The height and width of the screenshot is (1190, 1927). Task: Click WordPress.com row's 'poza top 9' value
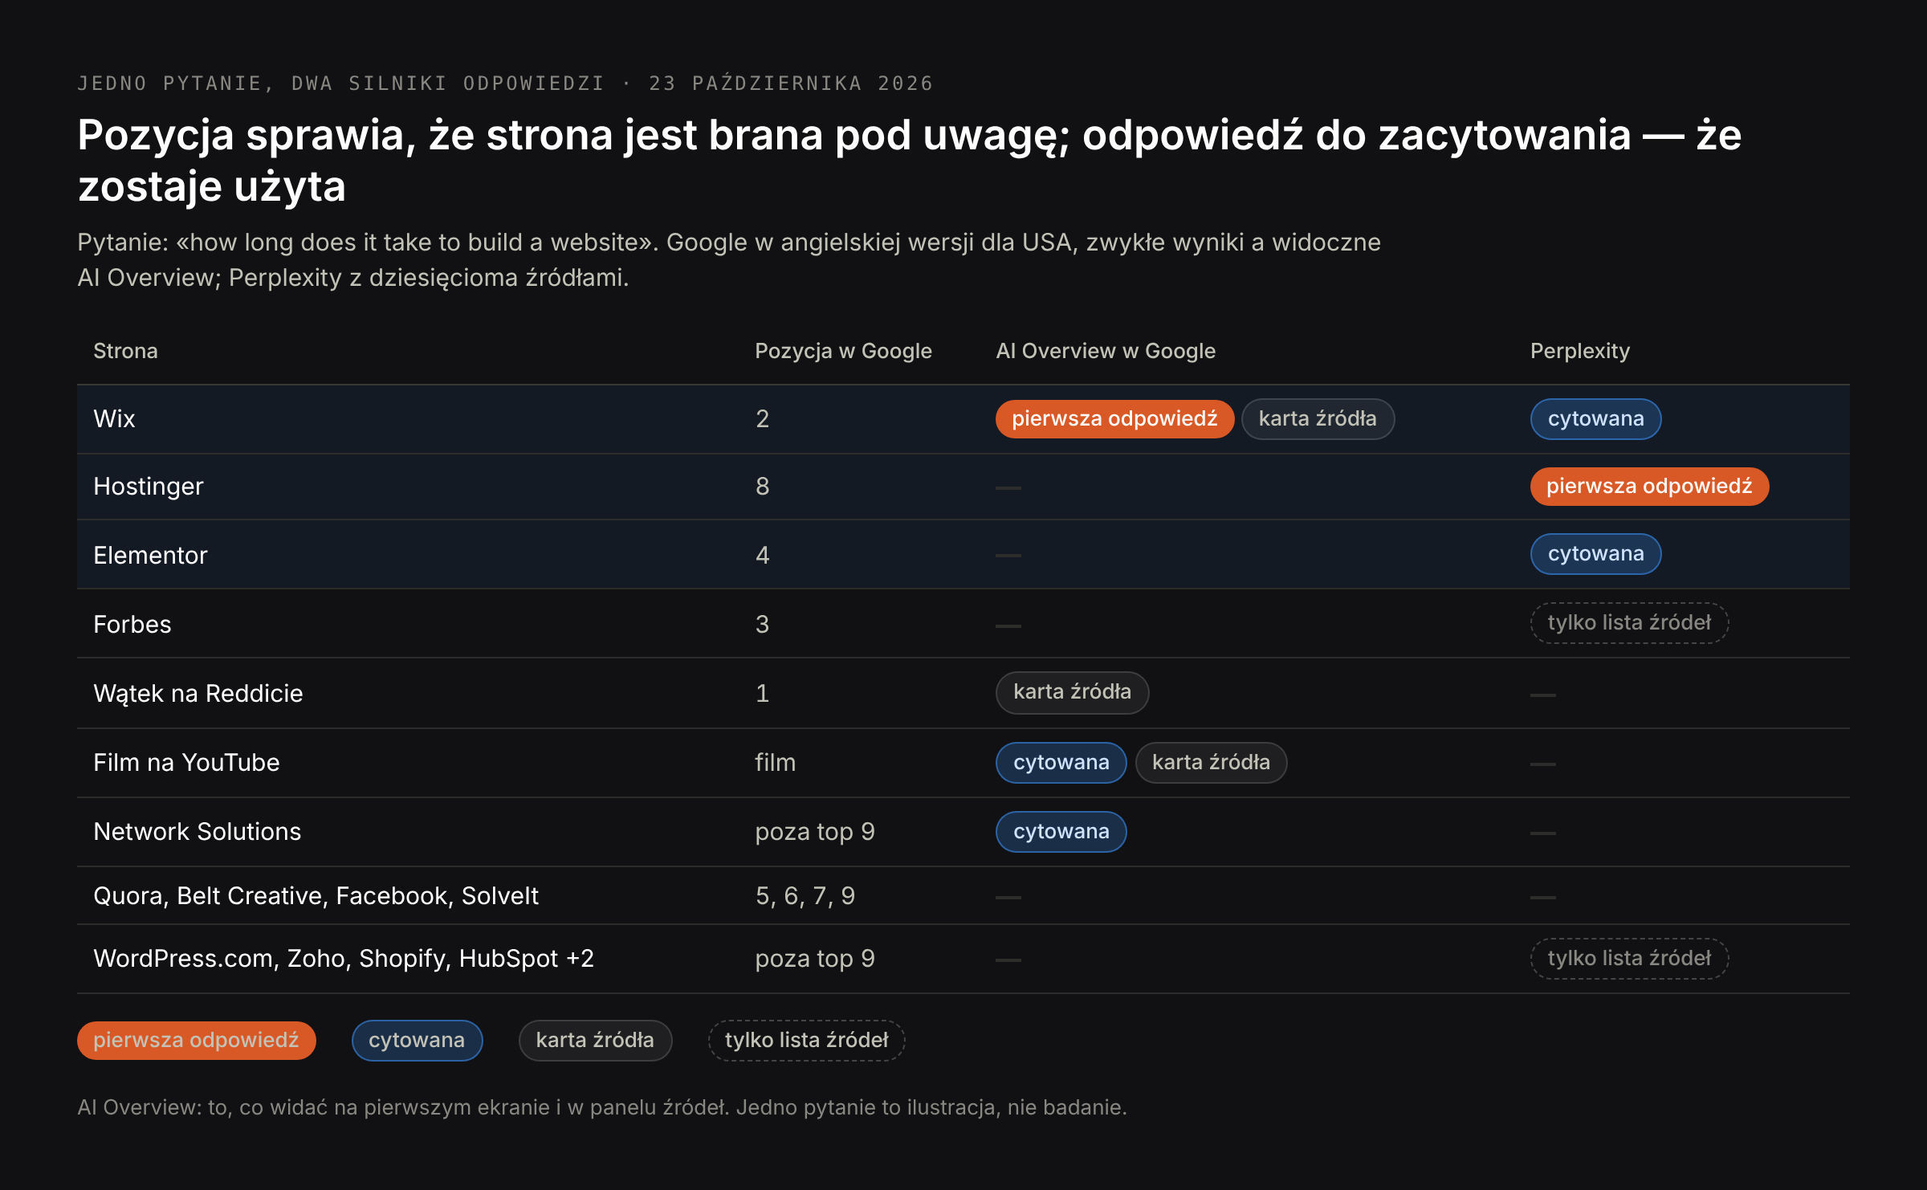click(x=815, y=958)
